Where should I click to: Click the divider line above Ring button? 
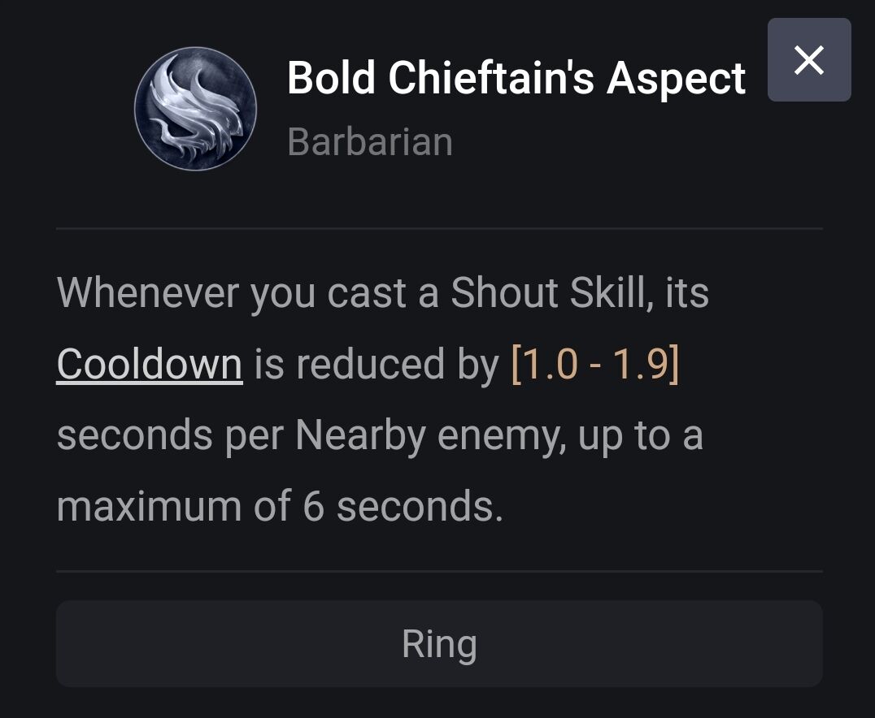439,571
